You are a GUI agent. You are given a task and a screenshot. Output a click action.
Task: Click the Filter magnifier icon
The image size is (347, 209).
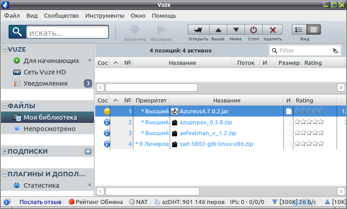[x=274, y=51]
